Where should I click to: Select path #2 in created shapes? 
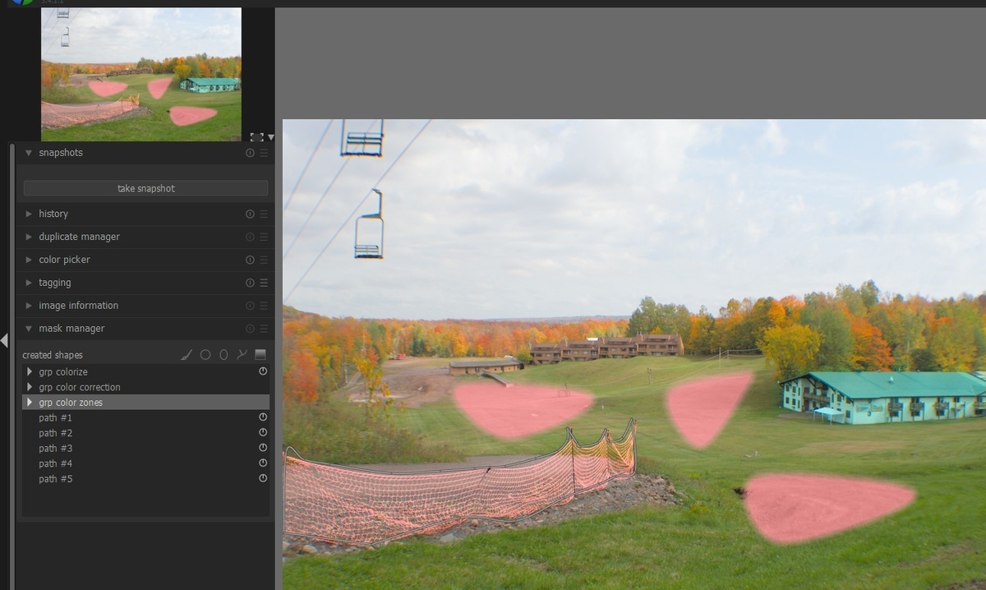145,432
